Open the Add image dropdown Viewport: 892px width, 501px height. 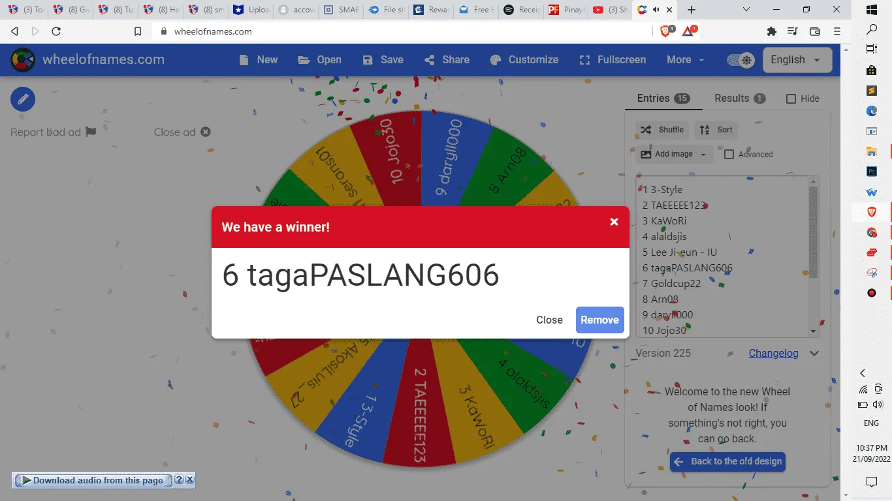(x=673, y=154)
